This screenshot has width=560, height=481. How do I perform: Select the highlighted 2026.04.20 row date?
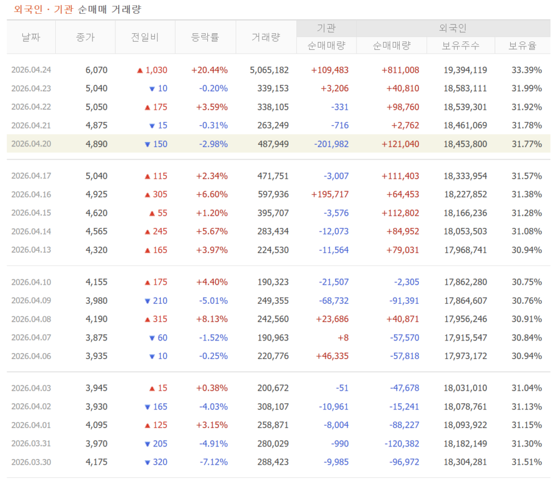click(31, 144)
